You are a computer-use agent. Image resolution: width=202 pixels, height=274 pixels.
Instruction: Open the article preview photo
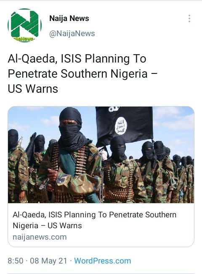click(101, 155)
